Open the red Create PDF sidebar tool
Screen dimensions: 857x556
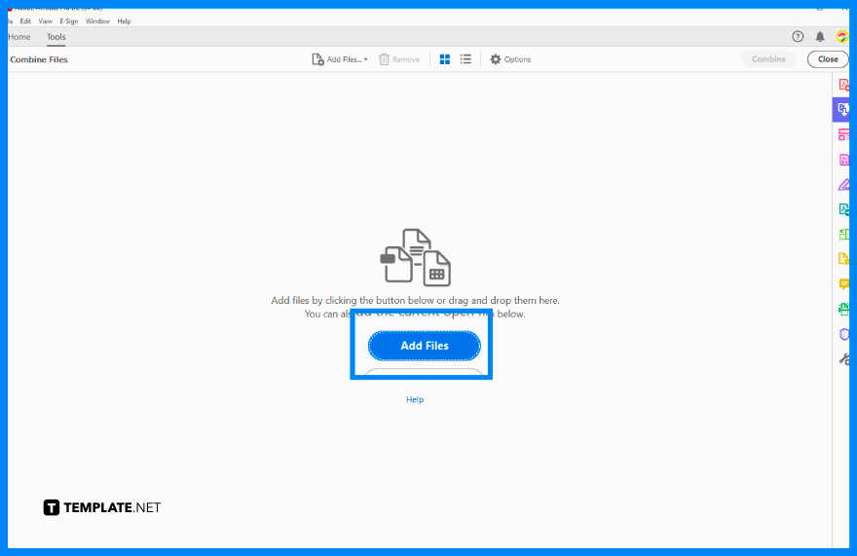point(843,86)
